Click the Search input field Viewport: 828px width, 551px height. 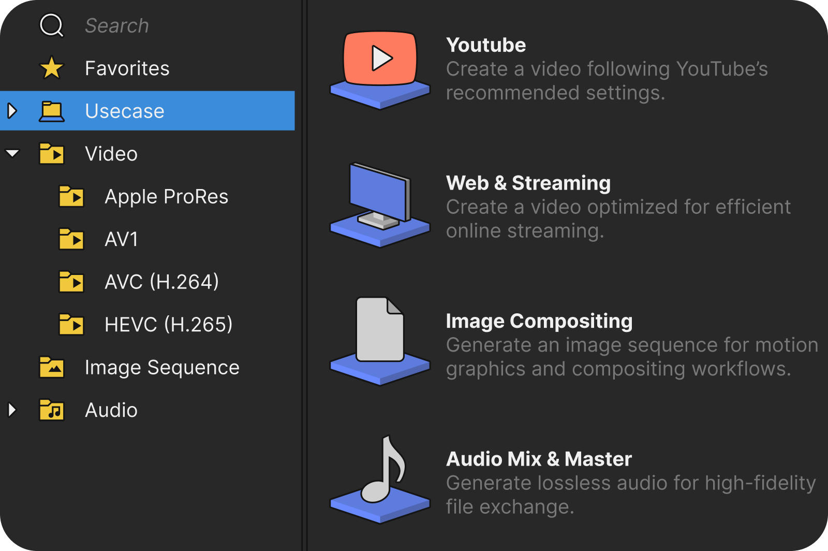(x=117, y=25)
